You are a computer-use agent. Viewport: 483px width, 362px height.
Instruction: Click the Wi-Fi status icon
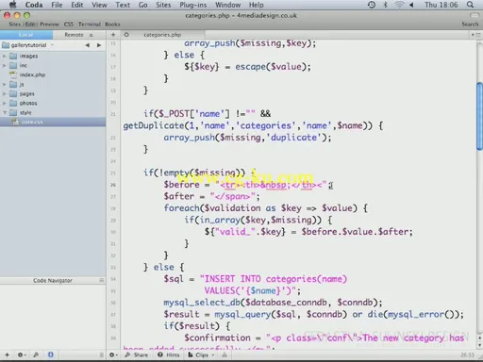[x=399, y=5]
